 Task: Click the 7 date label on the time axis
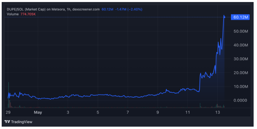tap(128, 112)
